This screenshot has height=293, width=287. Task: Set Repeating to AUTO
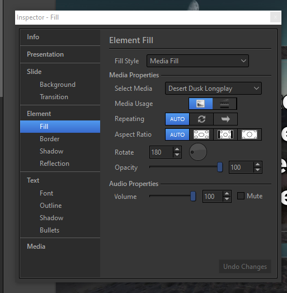177,119
